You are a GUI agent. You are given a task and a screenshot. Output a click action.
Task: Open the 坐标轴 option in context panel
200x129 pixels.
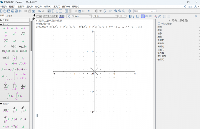[x=161, y=43]
